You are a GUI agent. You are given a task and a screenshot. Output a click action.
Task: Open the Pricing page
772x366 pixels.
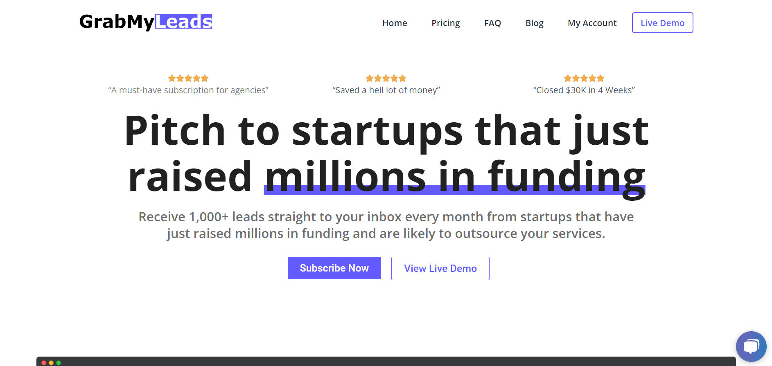pos(445,23)
